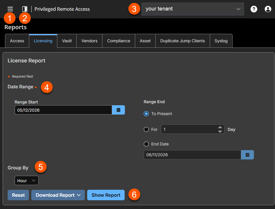Click the Range Start date field
The height and width of the screenshot is (209, 275).
coord(63,110)
